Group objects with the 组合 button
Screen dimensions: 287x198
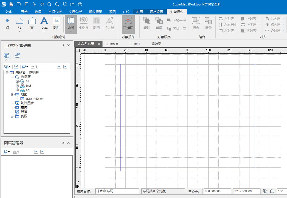point(196,24)
